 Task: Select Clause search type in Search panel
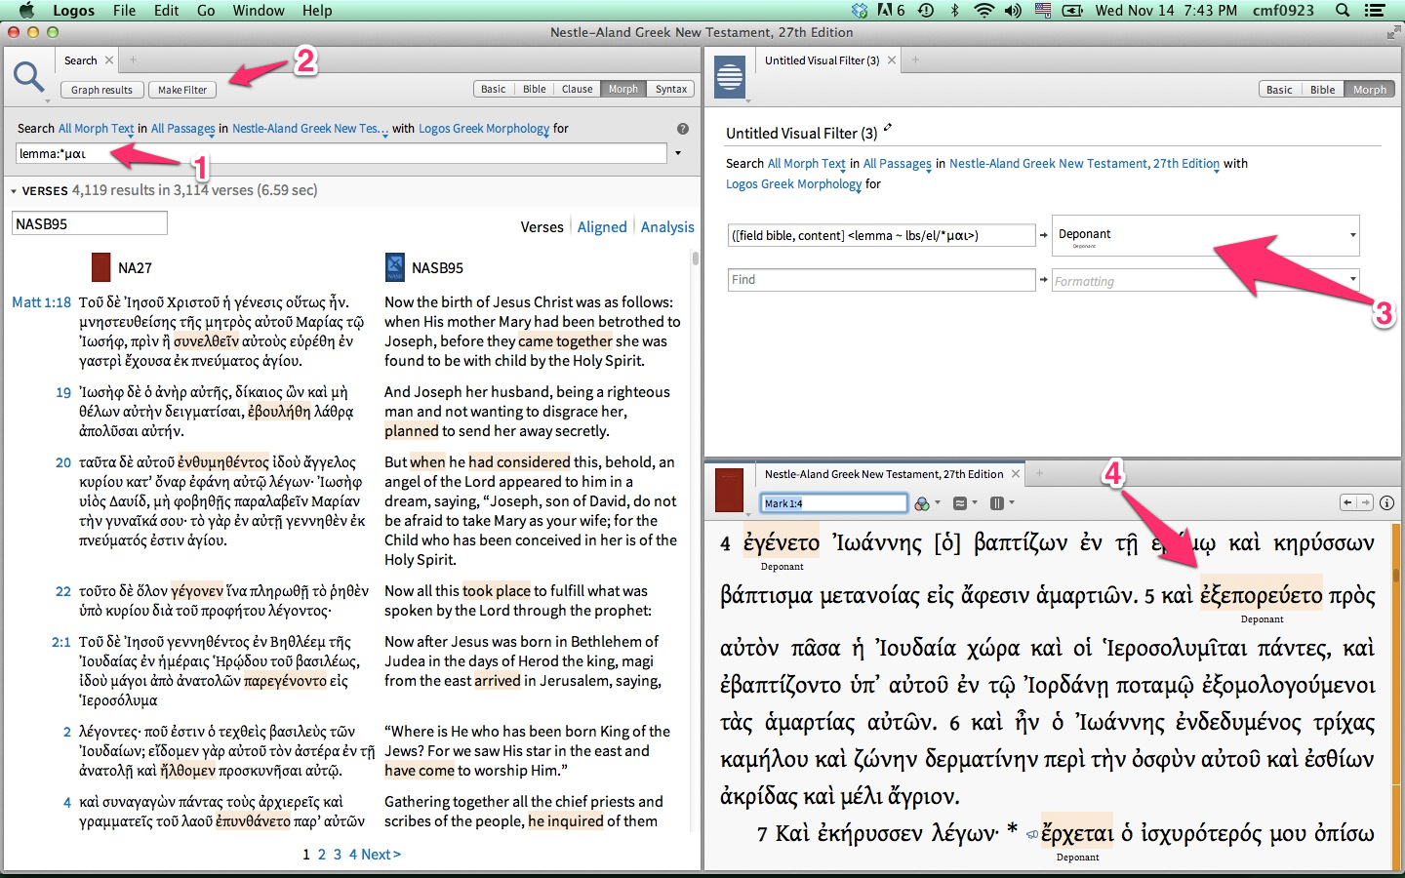[x=577, y=89]
